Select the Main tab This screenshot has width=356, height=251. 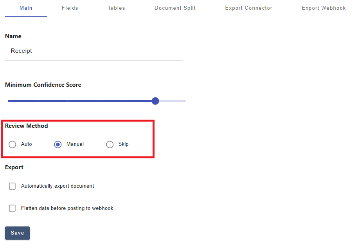point(26,8)
